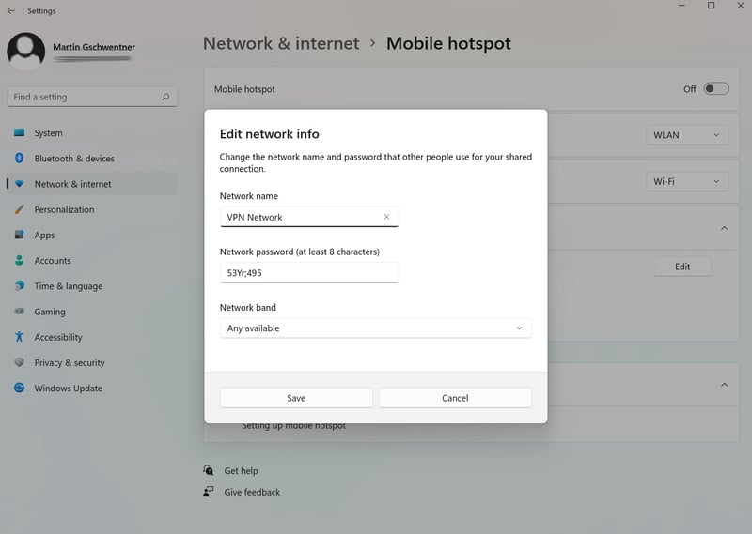This screenshot has height=534, width=752.
Task: Click the user profile avatar picture
Action: point(26,51)
